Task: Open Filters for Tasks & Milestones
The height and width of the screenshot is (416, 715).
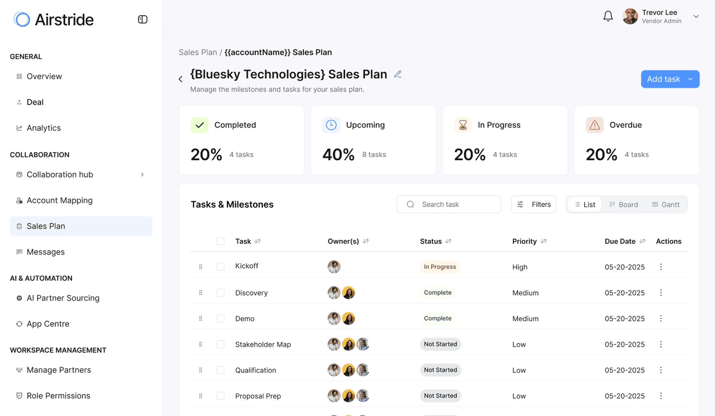Action: pyautogui.click(x=534, y=204)
